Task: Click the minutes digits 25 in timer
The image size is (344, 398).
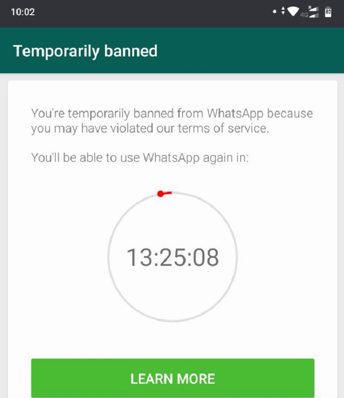Action: click(x=172, y=257)
